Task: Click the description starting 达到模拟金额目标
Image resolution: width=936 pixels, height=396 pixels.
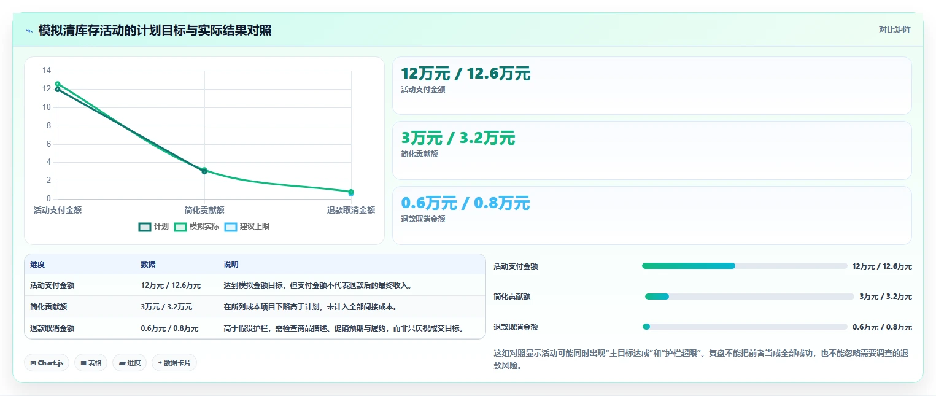Action: tap(317, 285)
